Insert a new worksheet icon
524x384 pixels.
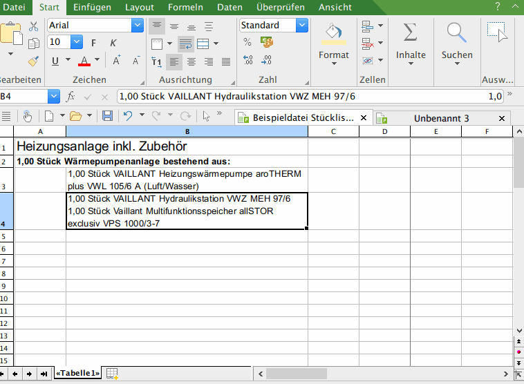(x=112, y=374)
